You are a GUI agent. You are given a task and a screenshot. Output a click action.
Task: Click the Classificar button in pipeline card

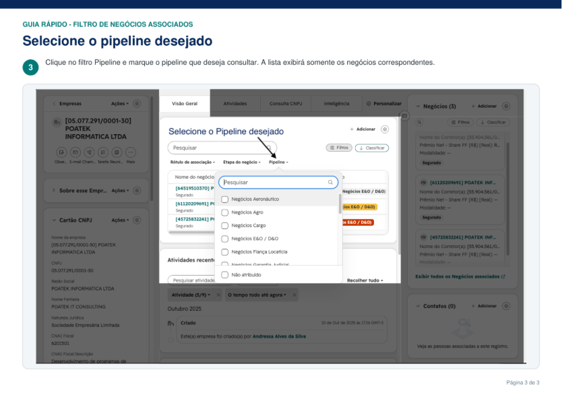coord(372,148)
